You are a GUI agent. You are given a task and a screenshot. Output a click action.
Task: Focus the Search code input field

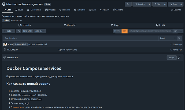point(81,38)
